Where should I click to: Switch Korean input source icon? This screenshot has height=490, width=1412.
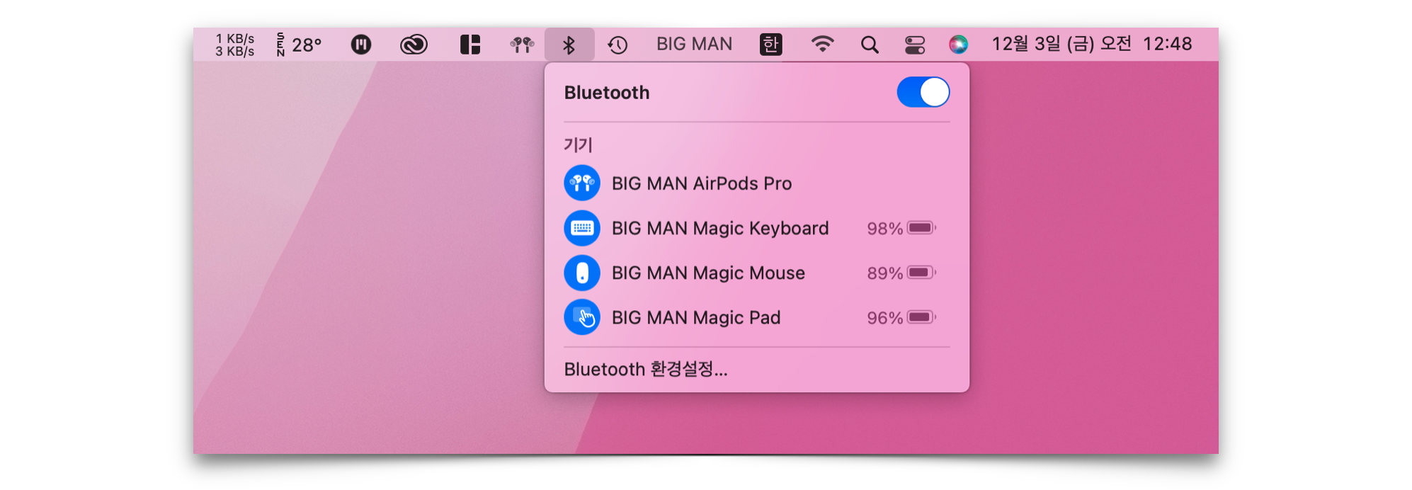(x=770, y=44)
